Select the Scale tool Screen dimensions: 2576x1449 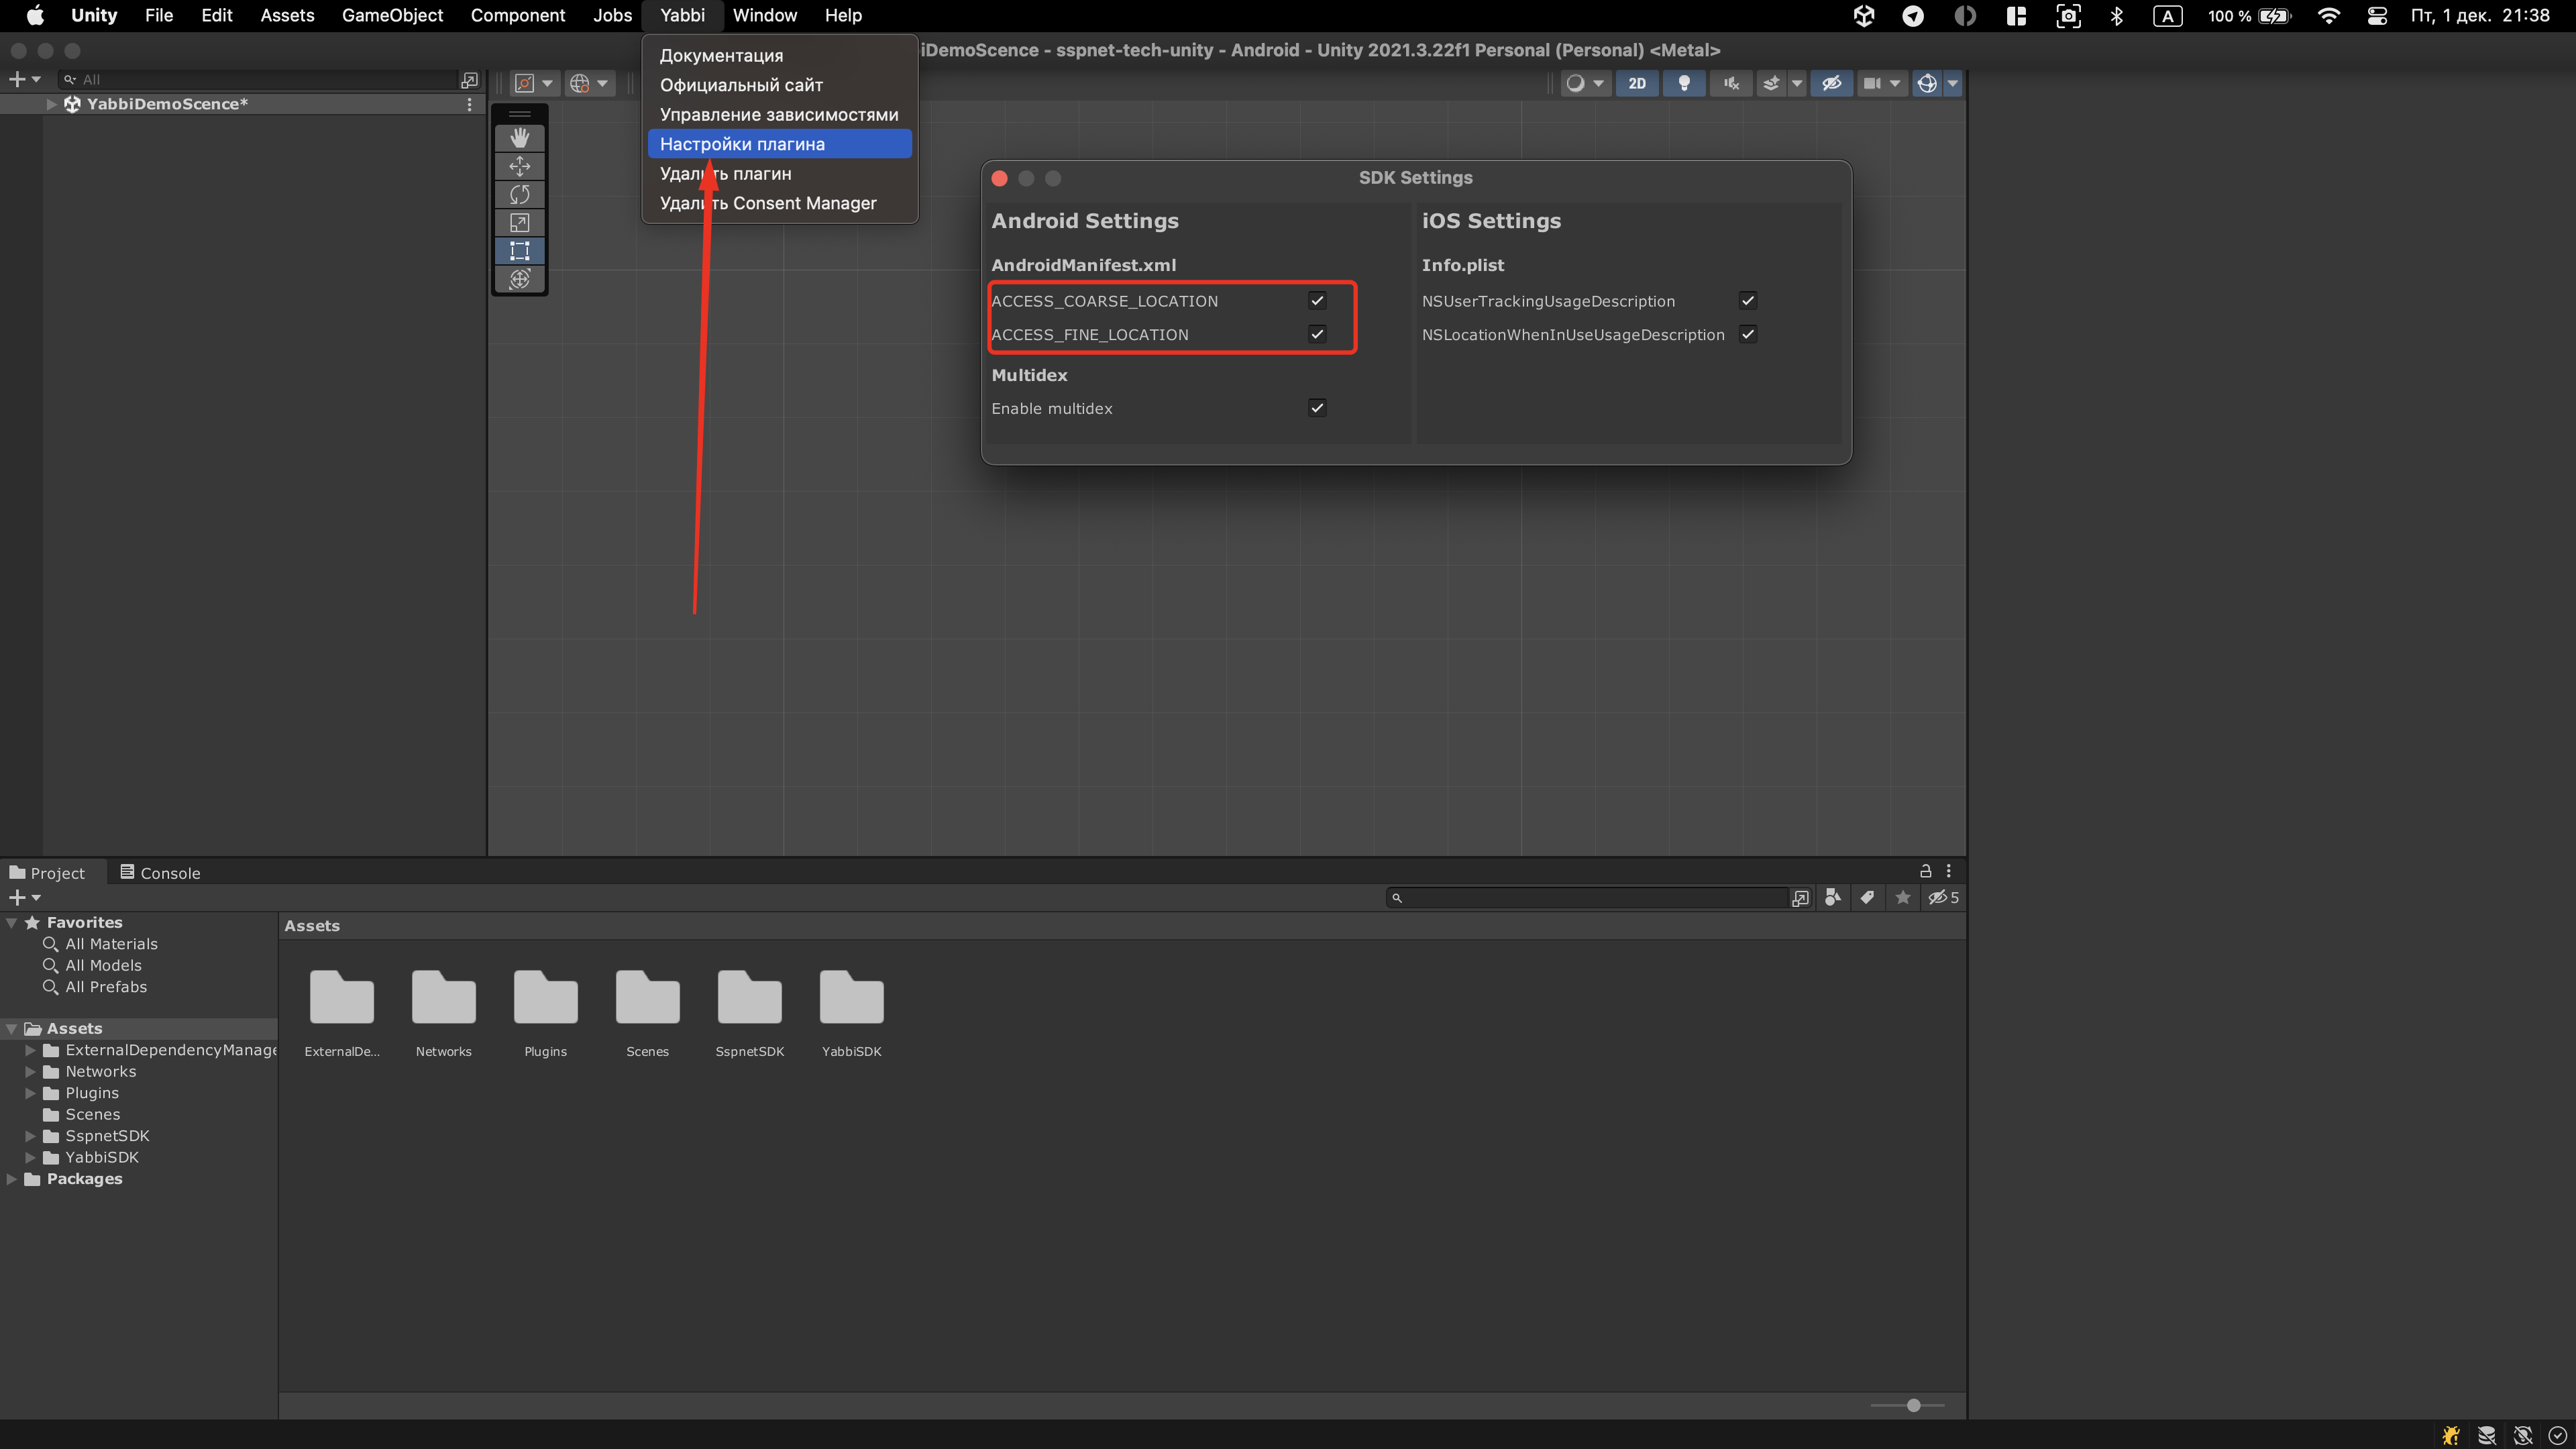519,222
